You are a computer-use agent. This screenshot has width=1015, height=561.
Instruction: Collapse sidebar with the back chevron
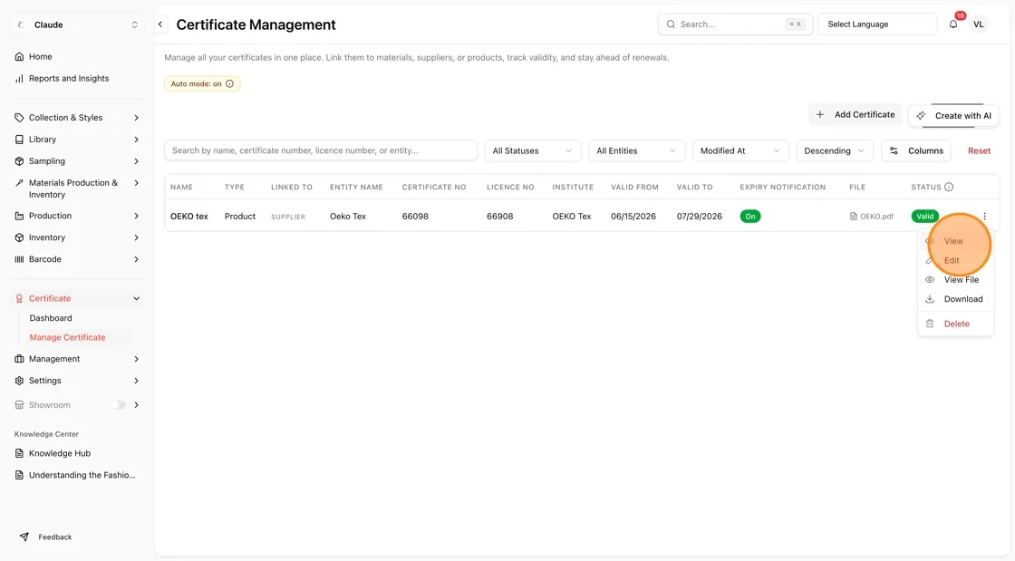[160, 24]
